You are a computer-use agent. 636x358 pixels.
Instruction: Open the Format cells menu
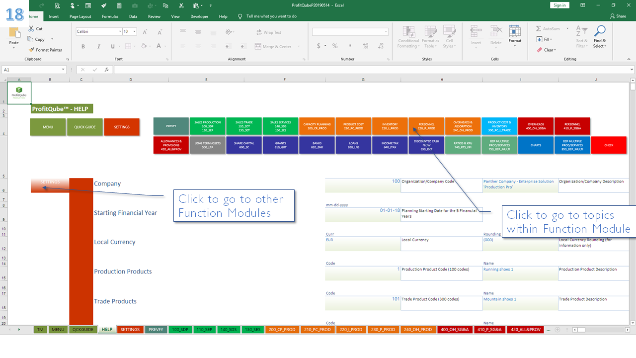click(515, 37)
